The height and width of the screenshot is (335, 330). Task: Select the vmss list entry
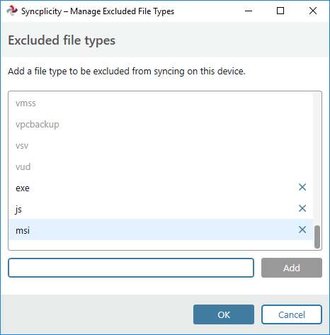[161, 103]
